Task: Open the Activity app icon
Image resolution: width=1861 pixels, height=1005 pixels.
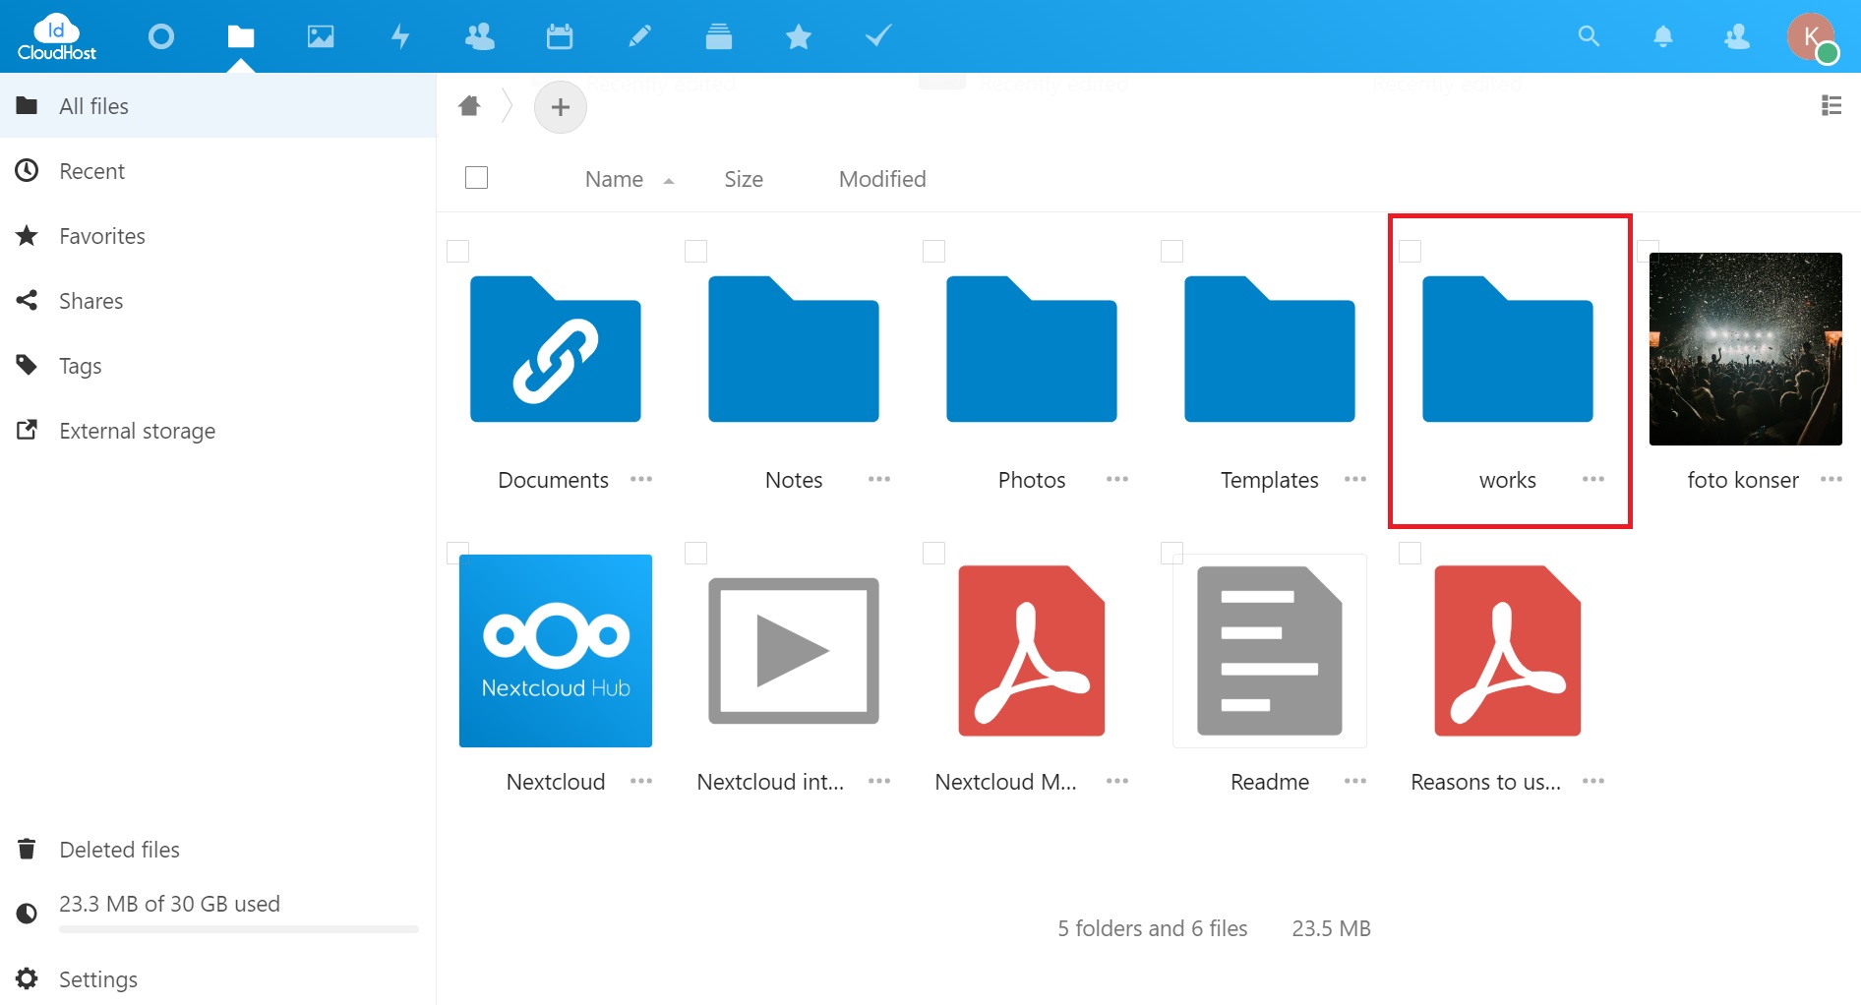Action: point(400,36)
